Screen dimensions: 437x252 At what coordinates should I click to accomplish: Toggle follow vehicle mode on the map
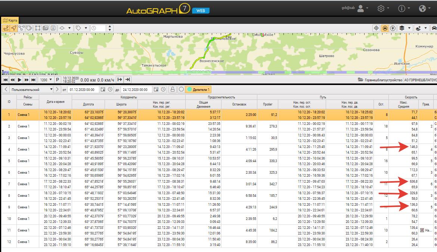(385, 28)
